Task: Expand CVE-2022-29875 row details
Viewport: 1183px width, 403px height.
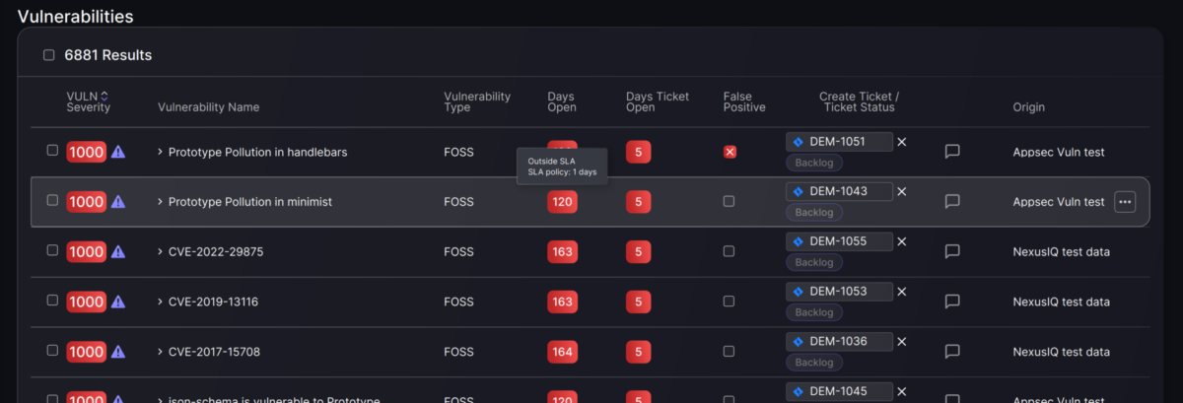Action: click(160, 251)
